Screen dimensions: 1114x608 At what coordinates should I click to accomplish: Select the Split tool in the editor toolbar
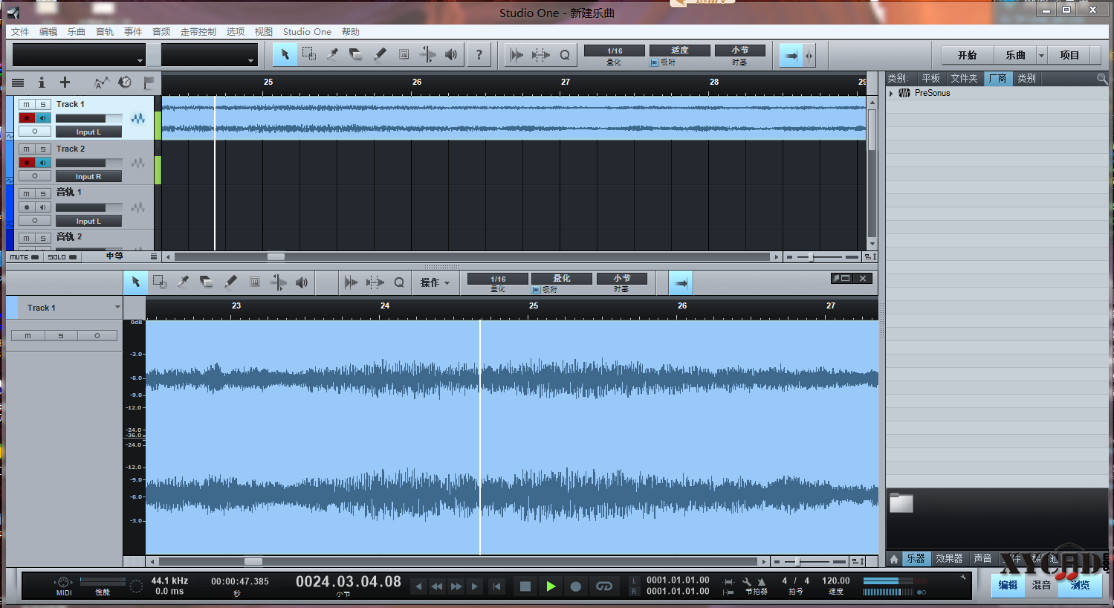(x=183, y=282)
